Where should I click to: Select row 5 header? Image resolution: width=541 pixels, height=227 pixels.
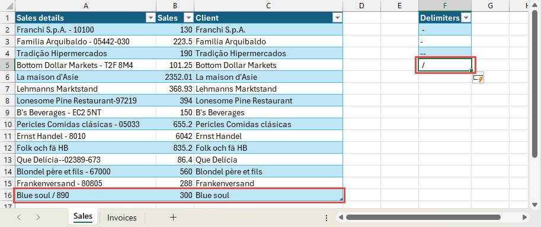tap(7, 65)
